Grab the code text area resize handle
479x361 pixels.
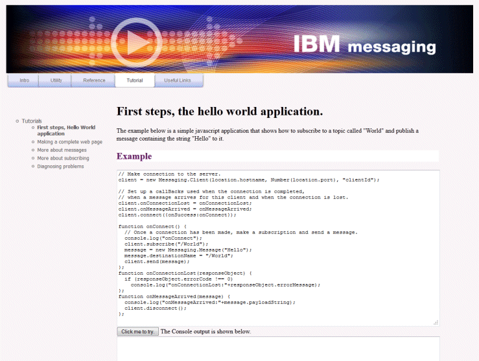436,322
